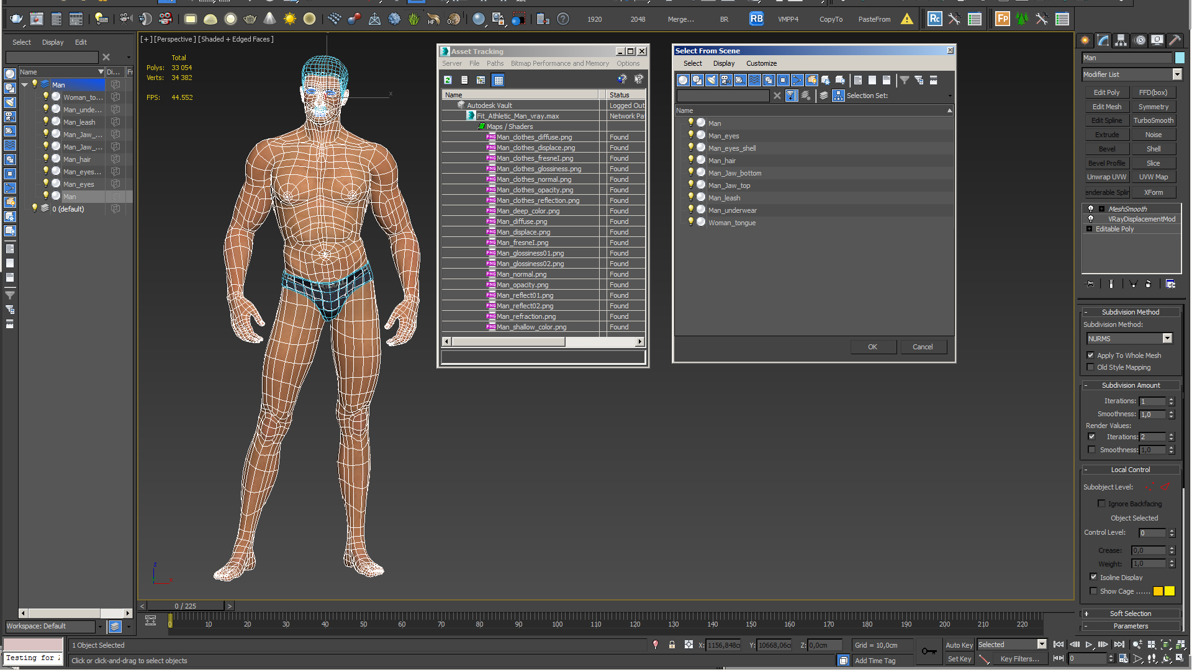Image resolution: width=1192 pixels, height=670 pixels.
Task: Toggle Show Cage checkbox
Action: tap(1091, 591)
